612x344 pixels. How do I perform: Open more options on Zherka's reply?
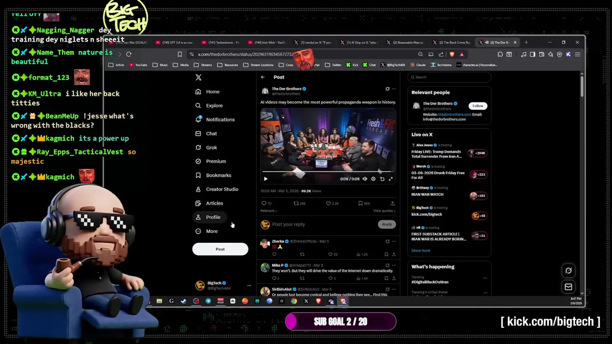click(x=394, y=241)
